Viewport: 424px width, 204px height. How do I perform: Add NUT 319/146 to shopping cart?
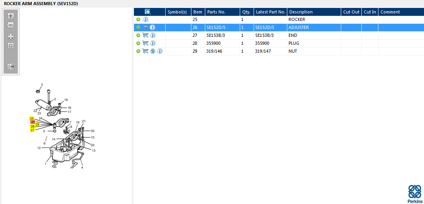145,51
